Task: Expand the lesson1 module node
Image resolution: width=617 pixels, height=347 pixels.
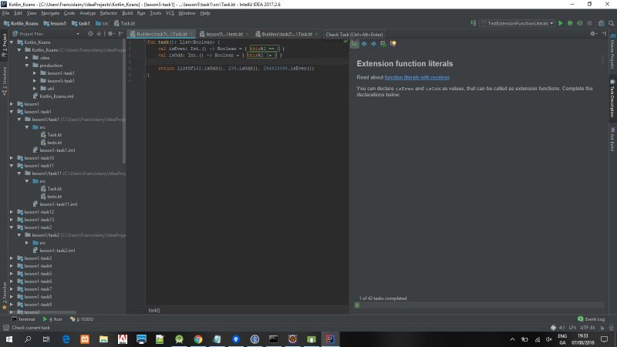Action: point(12,104)
